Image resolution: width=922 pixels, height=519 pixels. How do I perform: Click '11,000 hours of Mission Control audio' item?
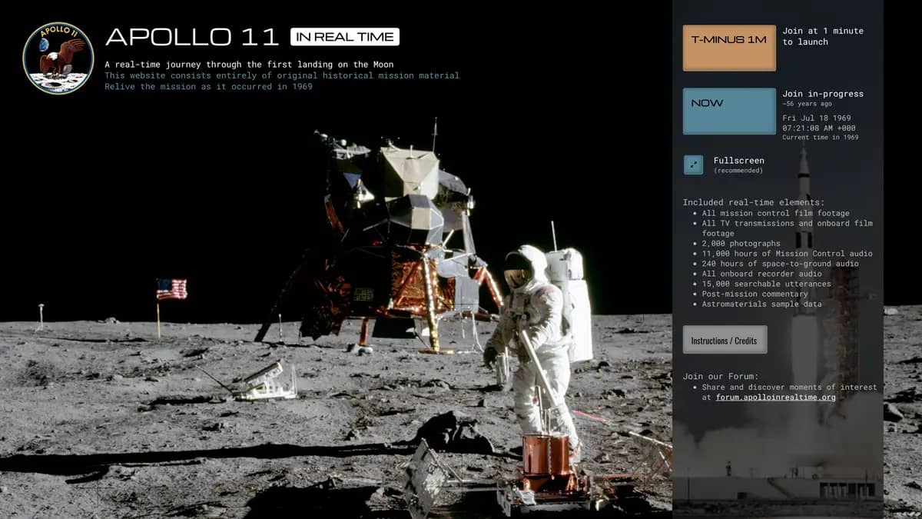click(x=787, y=254)
